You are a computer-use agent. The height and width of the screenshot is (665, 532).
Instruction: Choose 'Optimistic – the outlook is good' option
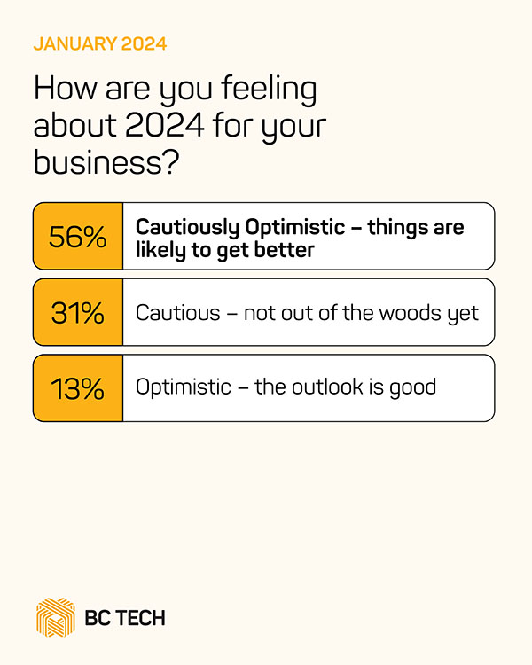286,387
